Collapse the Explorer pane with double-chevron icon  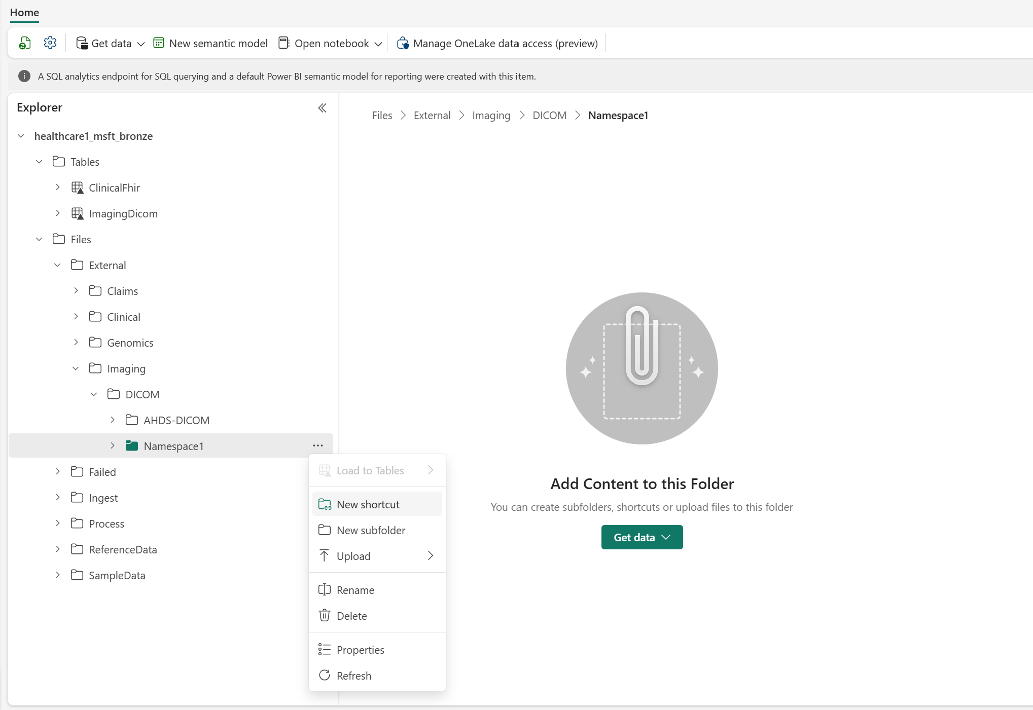pyautogui.click(x=322, y=108)
